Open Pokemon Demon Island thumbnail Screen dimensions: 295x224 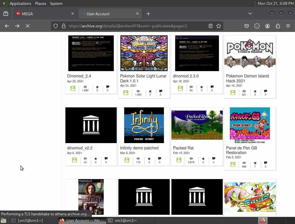click(x=250, y=53)
